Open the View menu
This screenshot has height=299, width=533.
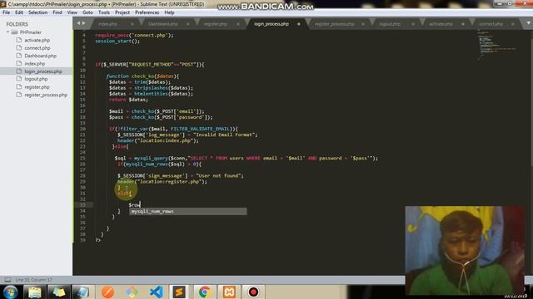click(72, 12)
